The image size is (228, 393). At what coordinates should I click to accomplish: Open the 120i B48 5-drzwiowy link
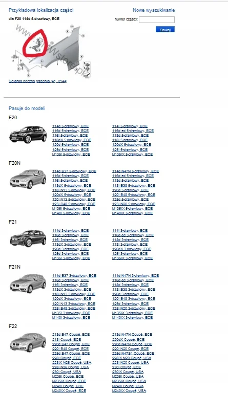pos(134,195)
